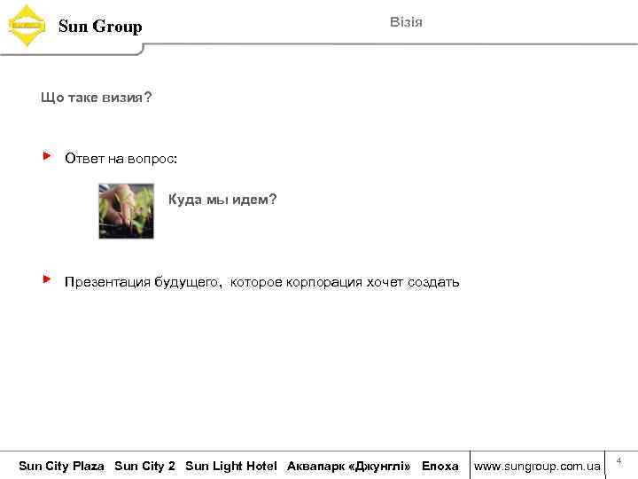Click 'Аквапарк «Джунглі»' in the footer
Image resolution: width=638 pixels, height=479 pixels.
[349, 466]
